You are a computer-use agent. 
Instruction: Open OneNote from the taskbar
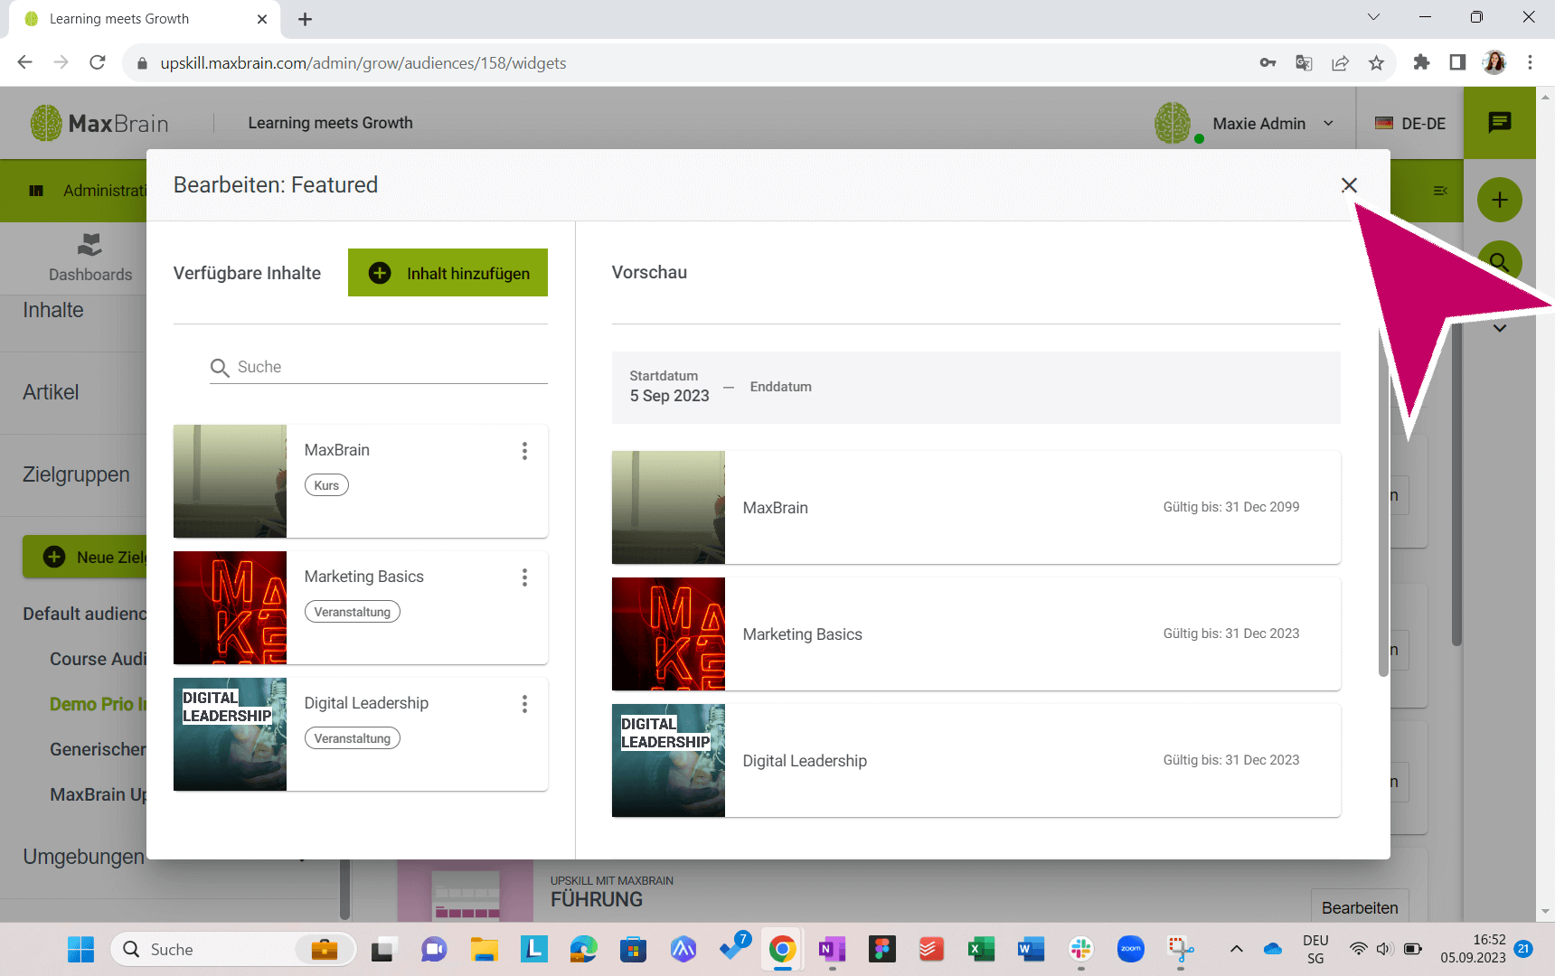point(832,949)
